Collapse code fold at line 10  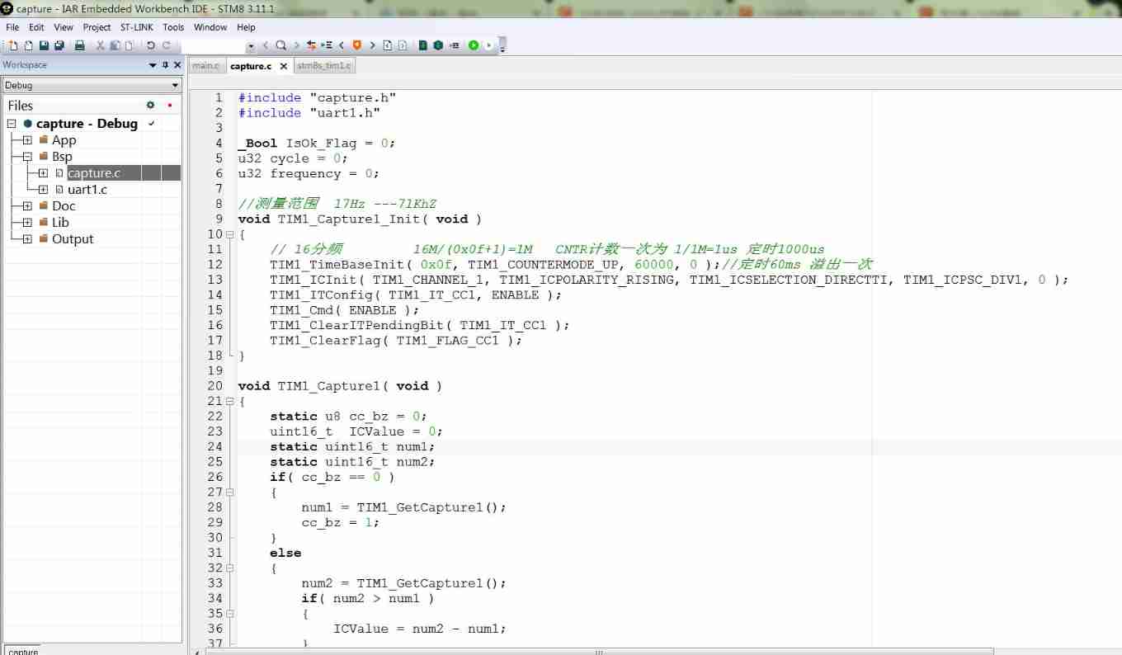point(230,234)
